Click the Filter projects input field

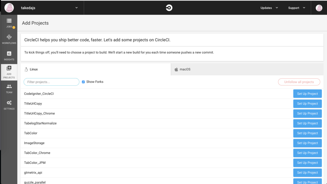point(51,82)
